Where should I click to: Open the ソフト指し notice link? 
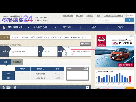(x=16, y=37)
